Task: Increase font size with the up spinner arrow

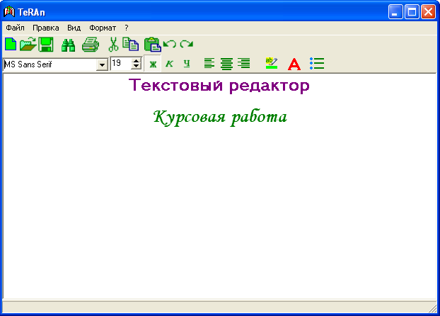Action: pos(136,61)
